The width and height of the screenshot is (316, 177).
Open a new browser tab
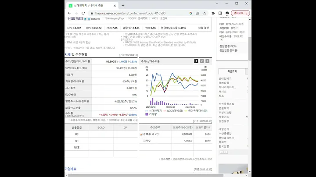tap(123, 6)
